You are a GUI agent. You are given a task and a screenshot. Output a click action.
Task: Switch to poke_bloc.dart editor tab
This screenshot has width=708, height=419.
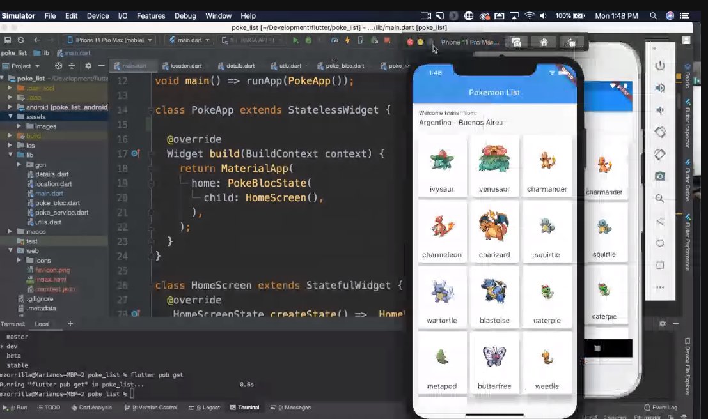(x=341, y=66)
